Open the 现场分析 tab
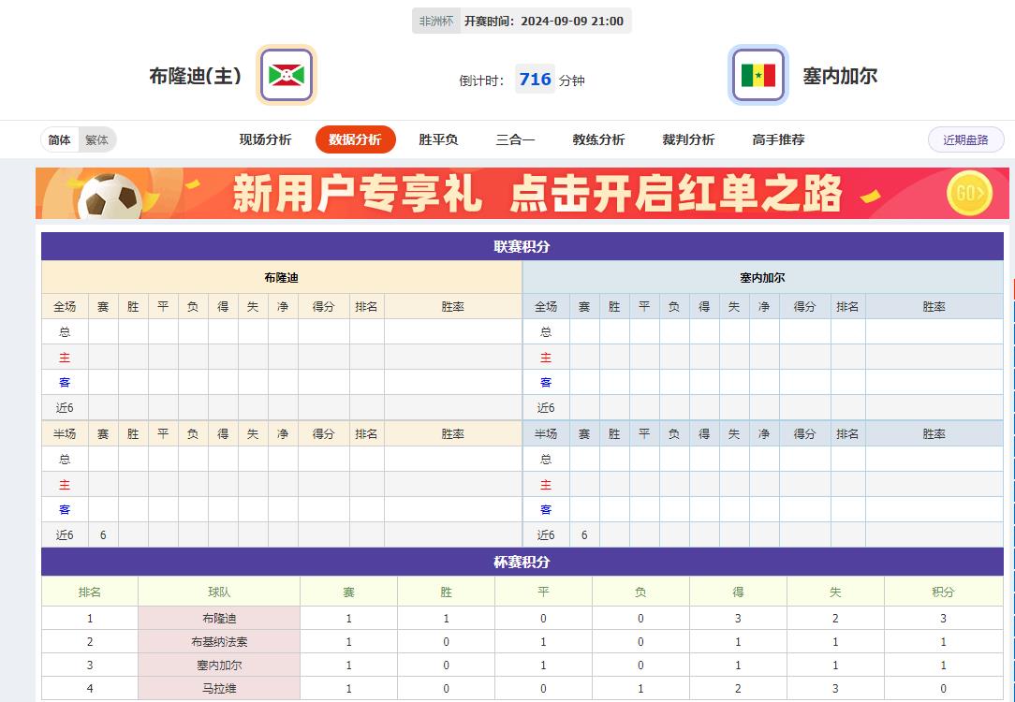Screen dimensions: 1015x702 [265, 139]
